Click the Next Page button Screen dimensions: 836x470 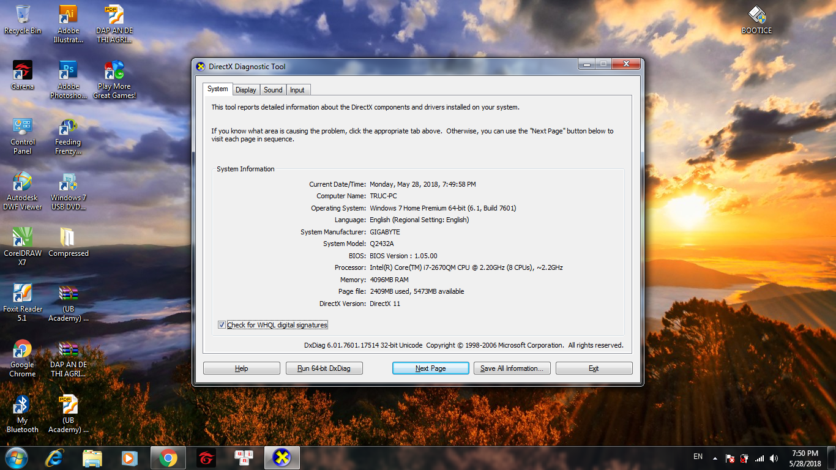(x=430, y=368)
